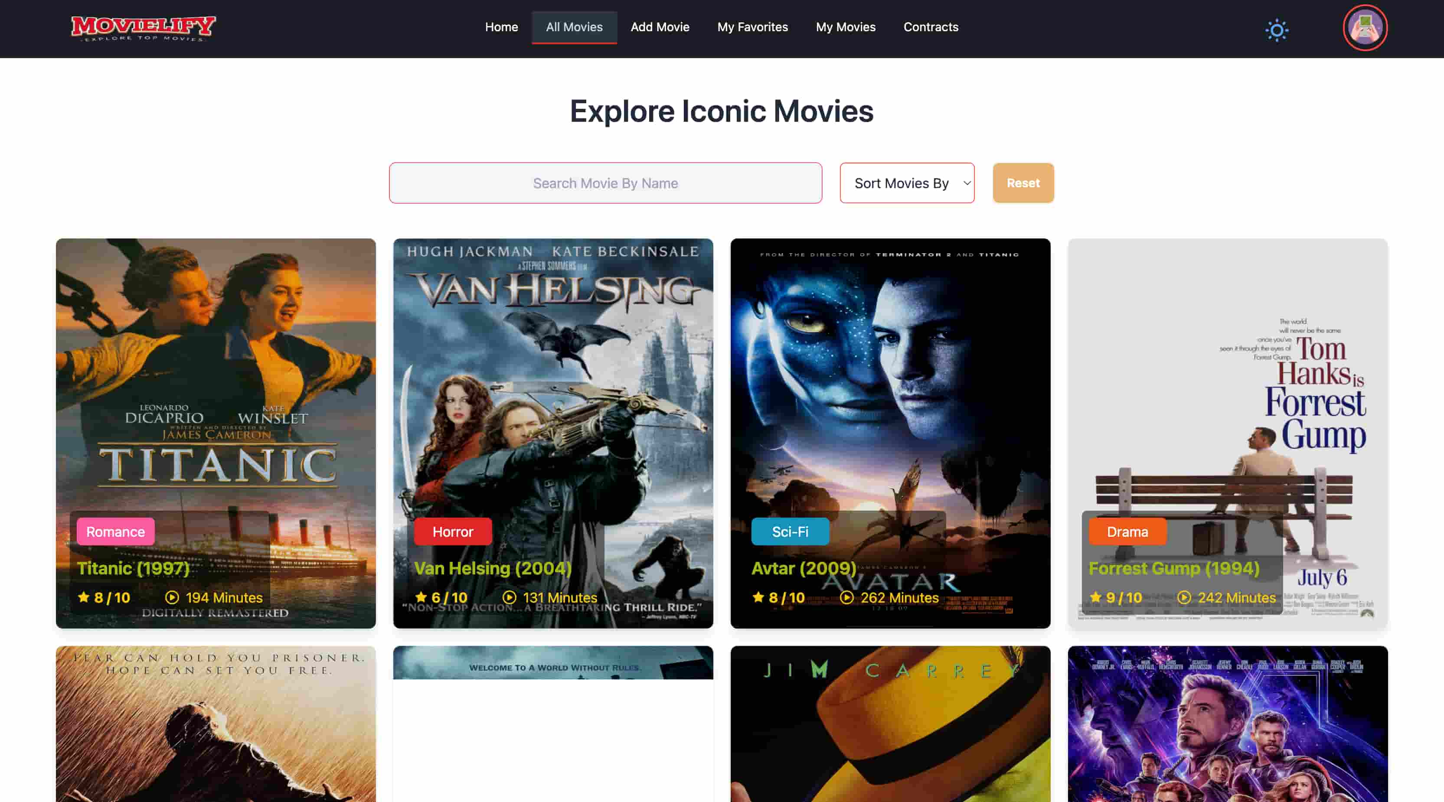
Task: Click the 131 Minutes text
Action: tap(560, 597)
